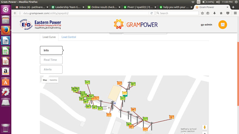Click the Firefox Search input field

[x=177, y=13]
